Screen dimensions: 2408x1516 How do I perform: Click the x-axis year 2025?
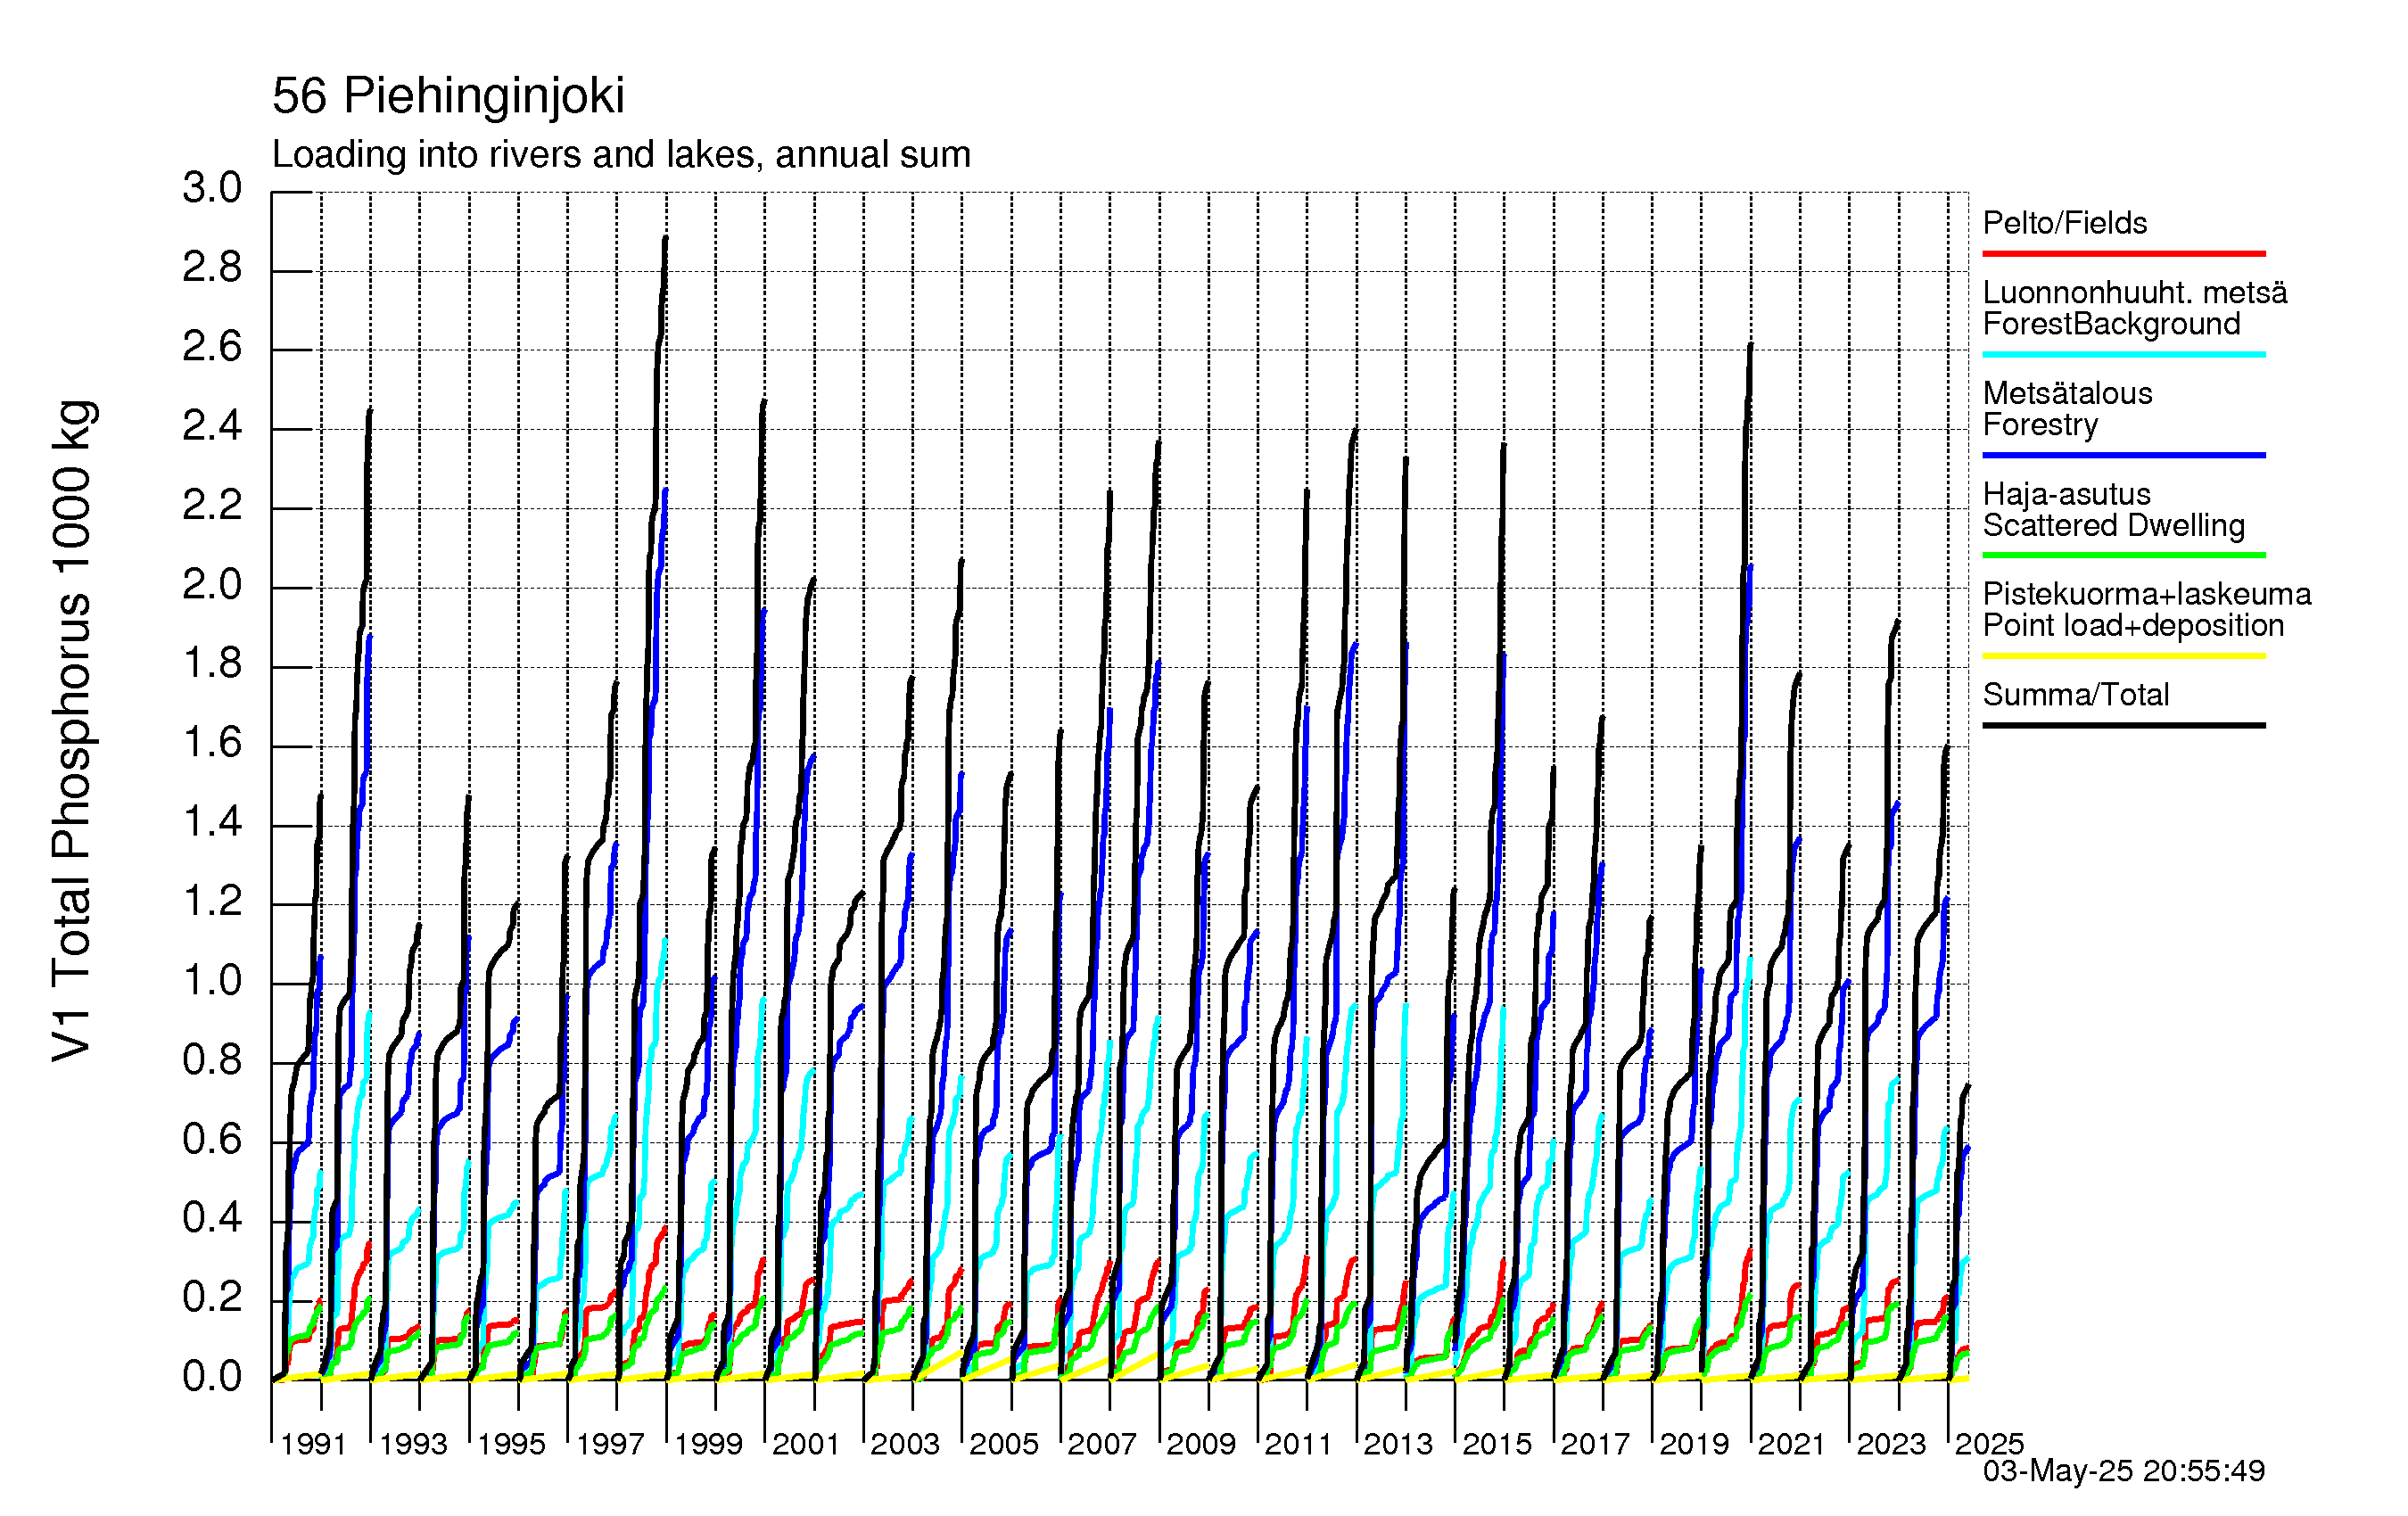(1990, 1444)
